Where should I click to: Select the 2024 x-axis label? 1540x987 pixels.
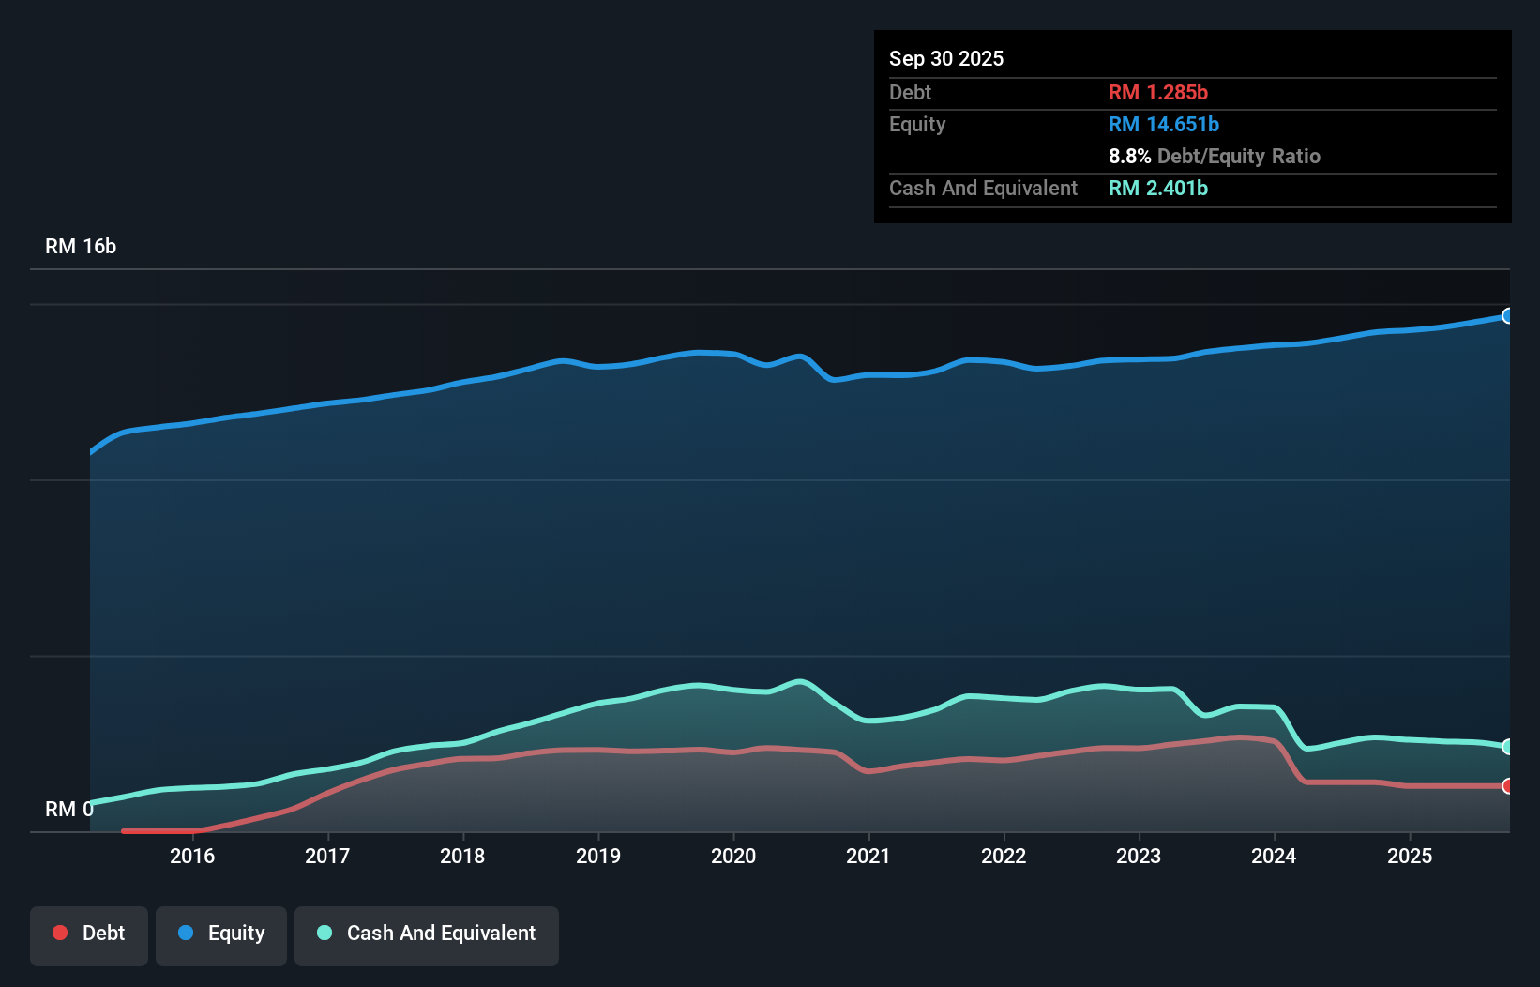point(1274,856)
